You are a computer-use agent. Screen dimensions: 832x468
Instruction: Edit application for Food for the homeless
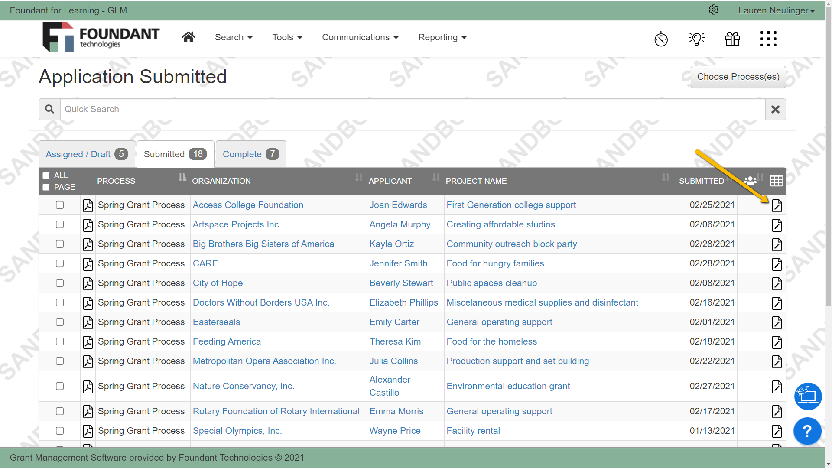(x=777, y=342)
